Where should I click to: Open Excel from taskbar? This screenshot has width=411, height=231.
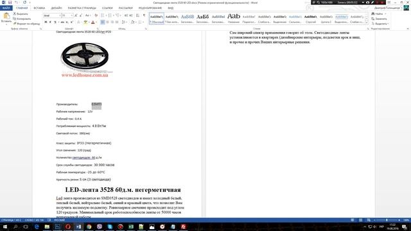click(131, 227)
